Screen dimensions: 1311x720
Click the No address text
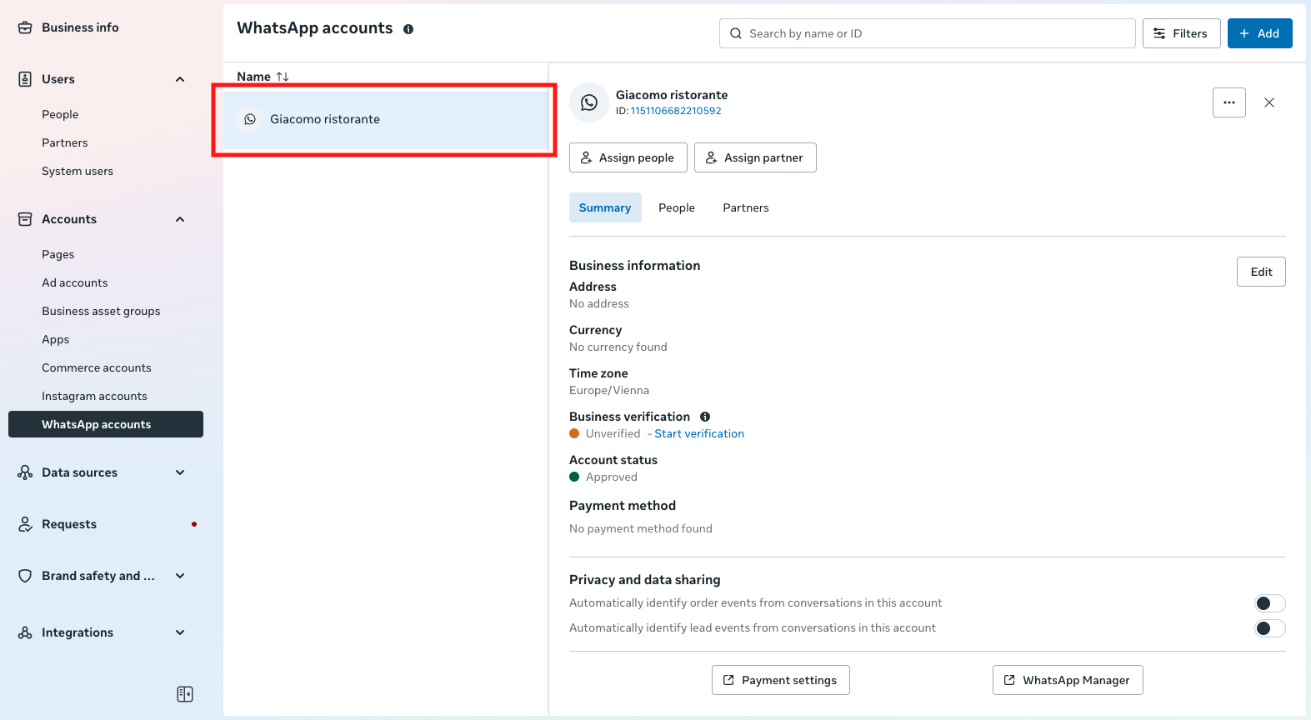599,303
